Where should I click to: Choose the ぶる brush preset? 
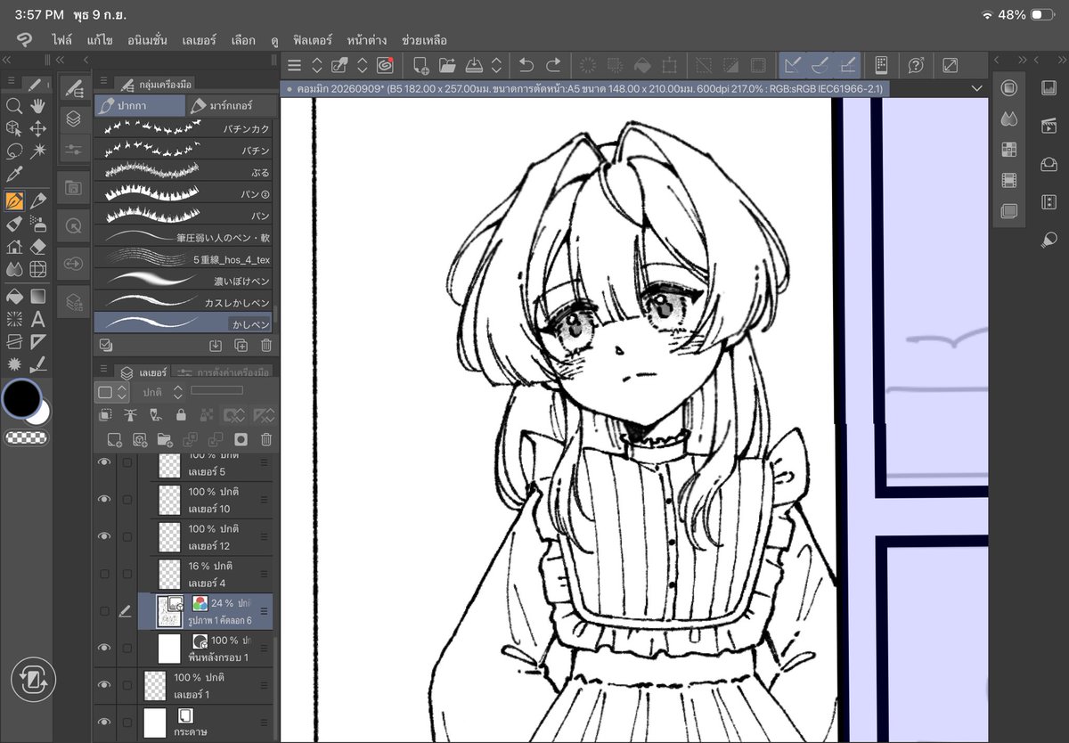(185, 172)
